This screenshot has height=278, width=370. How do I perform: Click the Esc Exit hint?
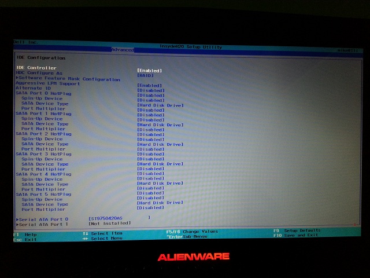tap(23, 239)
